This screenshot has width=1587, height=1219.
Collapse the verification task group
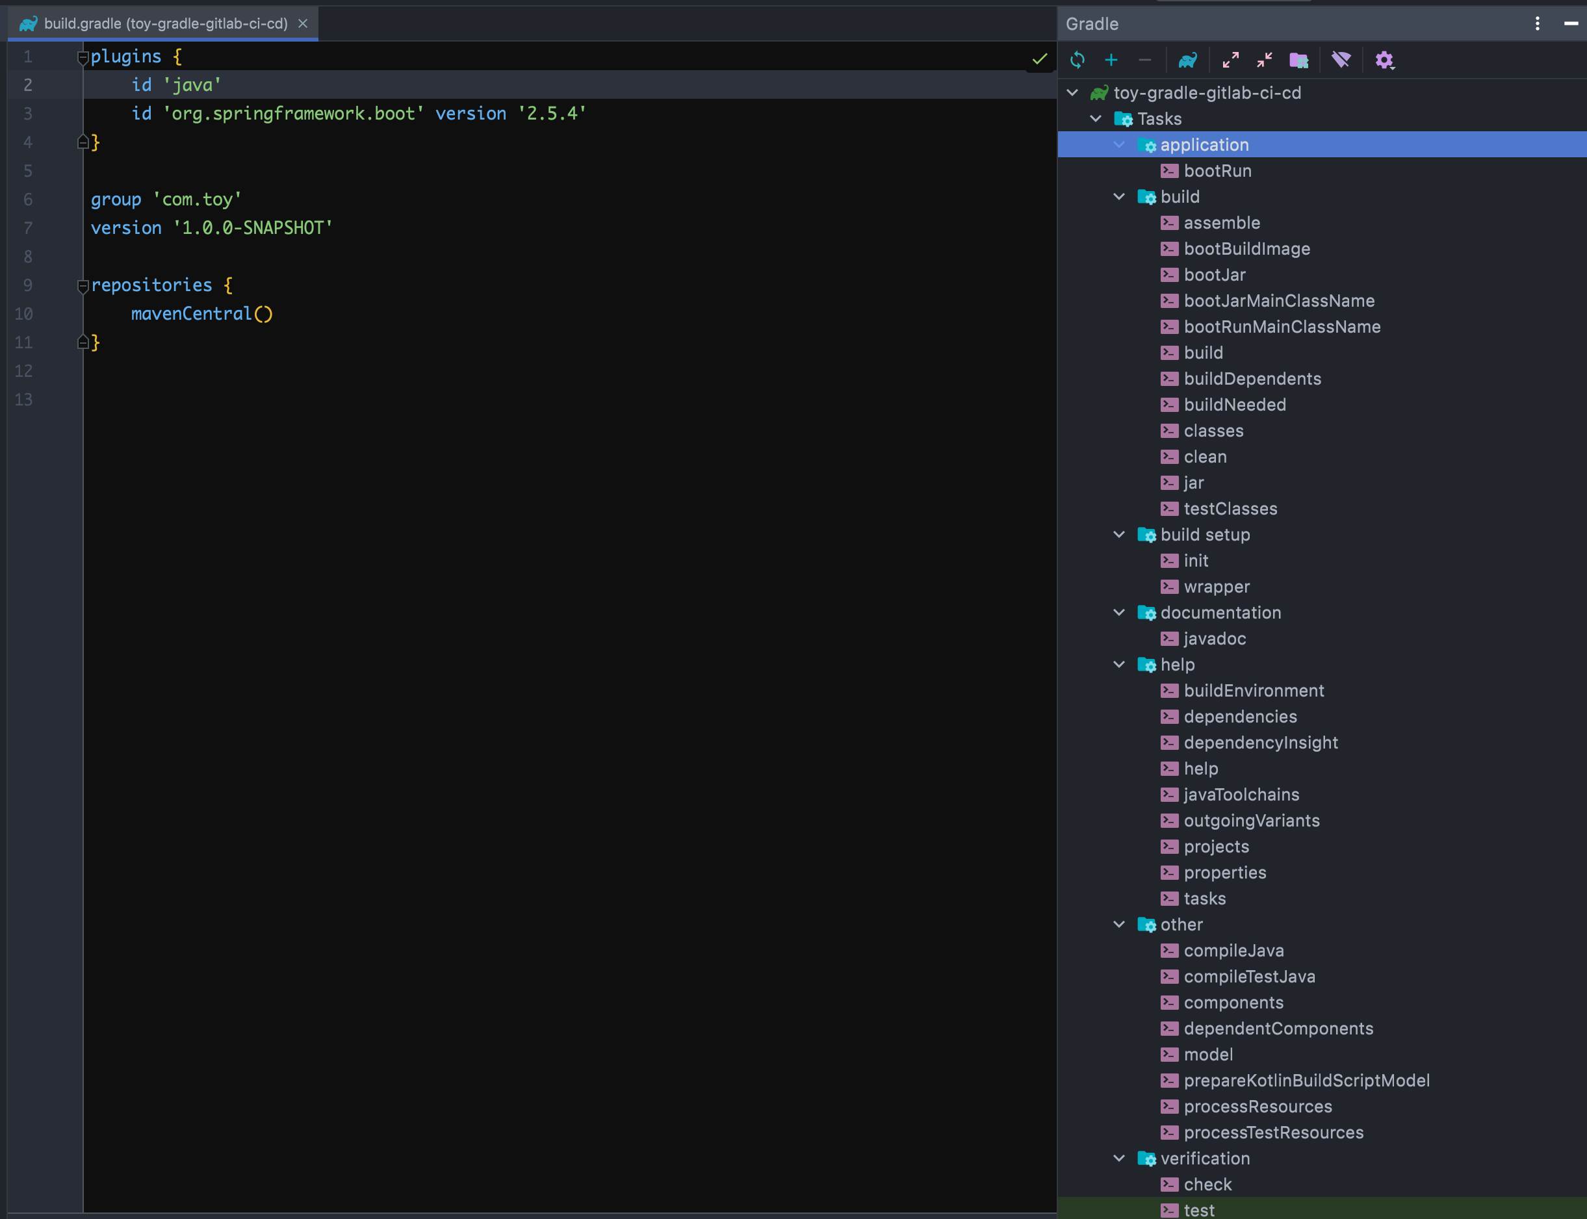pos(1119,1159)
